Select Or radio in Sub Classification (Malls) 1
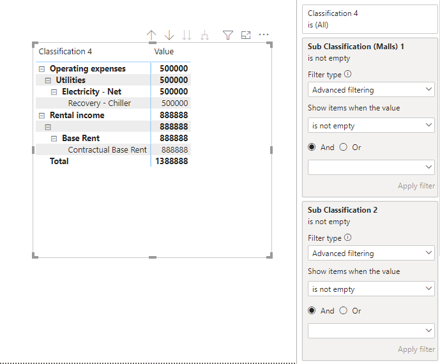The width and height of the screenshot is (440, 364). 344,147
